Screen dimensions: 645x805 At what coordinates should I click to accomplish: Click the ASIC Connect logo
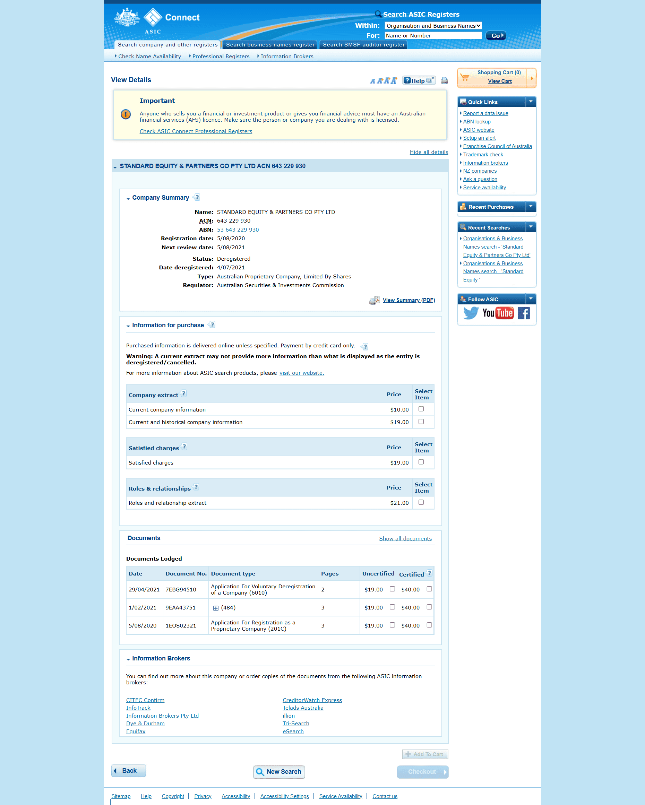click(157, 21)
